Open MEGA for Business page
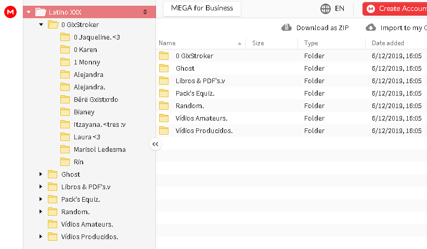The image size is (427, 249). click(x=202, y=8)
